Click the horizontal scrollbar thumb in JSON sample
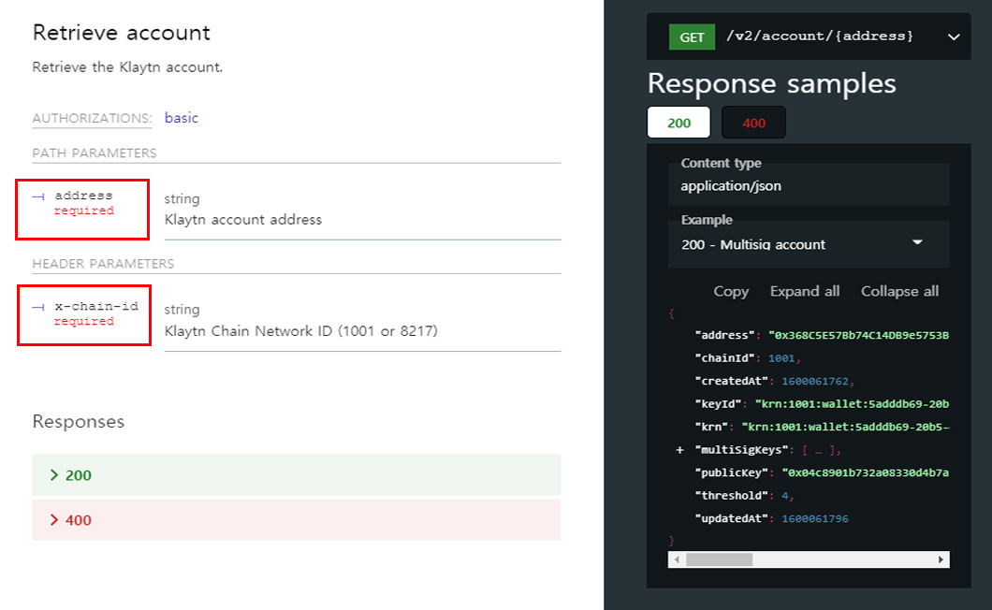 pos(720,559)
